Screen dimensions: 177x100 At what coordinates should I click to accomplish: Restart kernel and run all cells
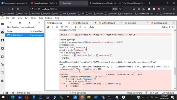(x=85, y=27)
